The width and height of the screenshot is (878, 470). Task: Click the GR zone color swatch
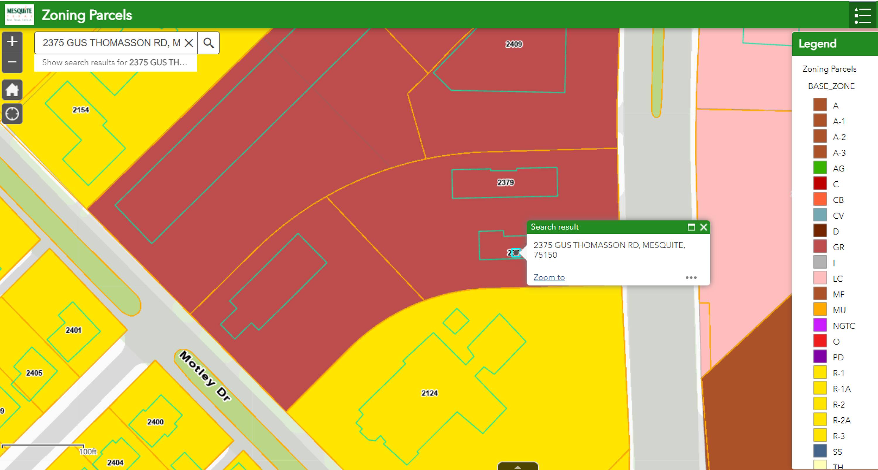coord(820,247)
